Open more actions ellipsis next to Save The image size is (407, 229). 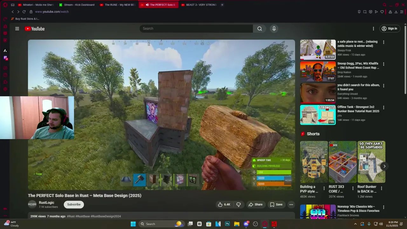point(291,205)
